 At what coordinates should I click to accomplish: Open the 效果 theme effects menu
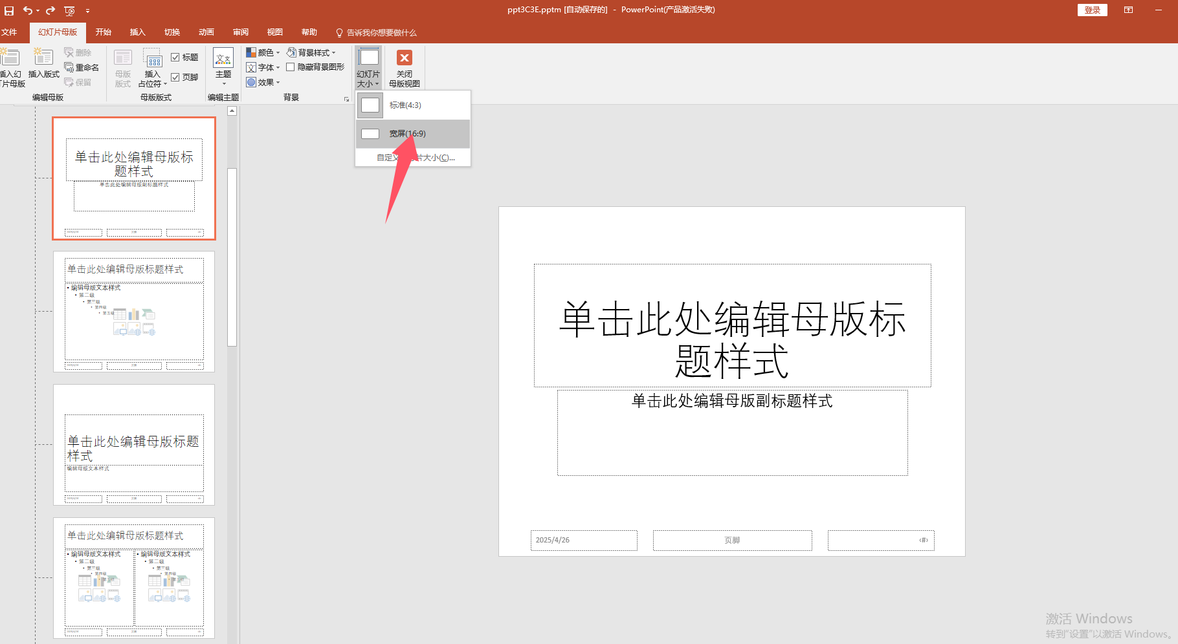(x=261, y=82)
